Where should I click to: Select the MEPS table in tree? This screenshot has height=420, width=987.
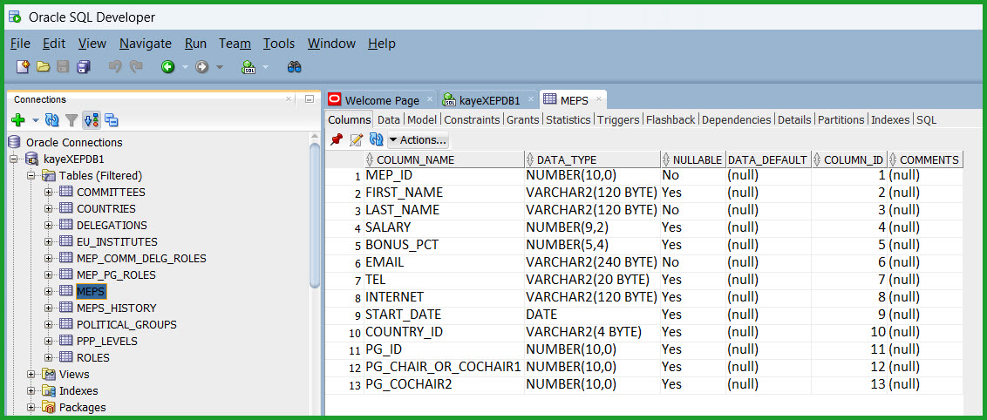(92, 291)
